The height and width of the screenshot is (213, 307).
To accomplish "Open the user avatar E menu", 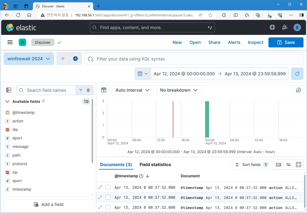I will pyautogui.click(x=297, y=28).
